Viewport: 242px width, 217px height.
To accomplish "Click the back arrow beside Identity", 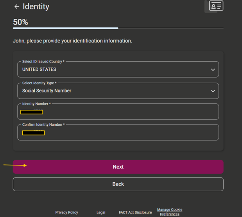I will point(17,7).
